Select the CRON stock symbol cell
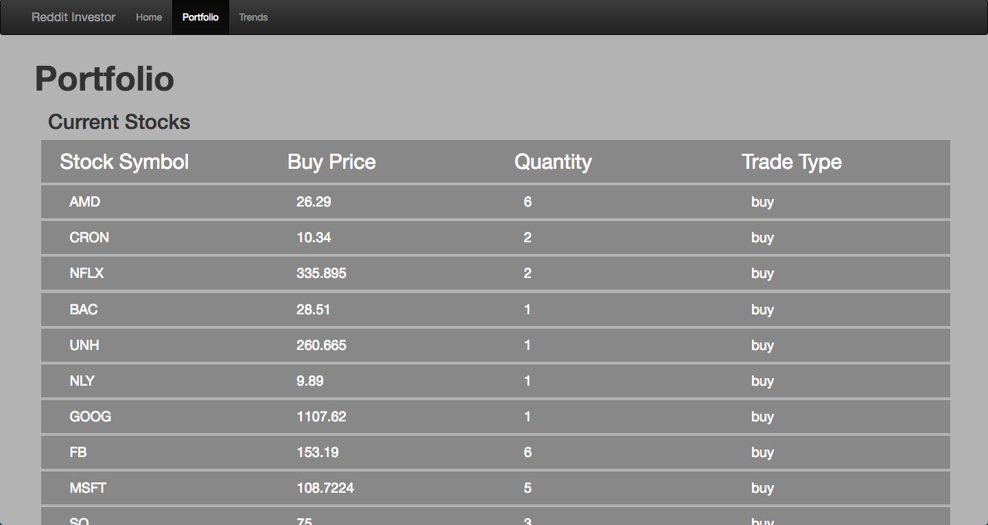Screen dimensions: 988x525 (89, 237)
